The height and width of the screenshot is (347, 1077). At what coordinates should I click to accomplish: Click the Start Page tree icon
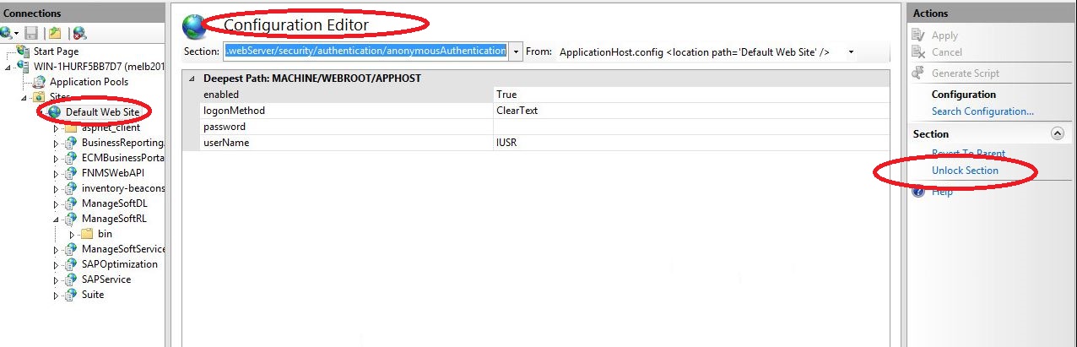point(23,52)
